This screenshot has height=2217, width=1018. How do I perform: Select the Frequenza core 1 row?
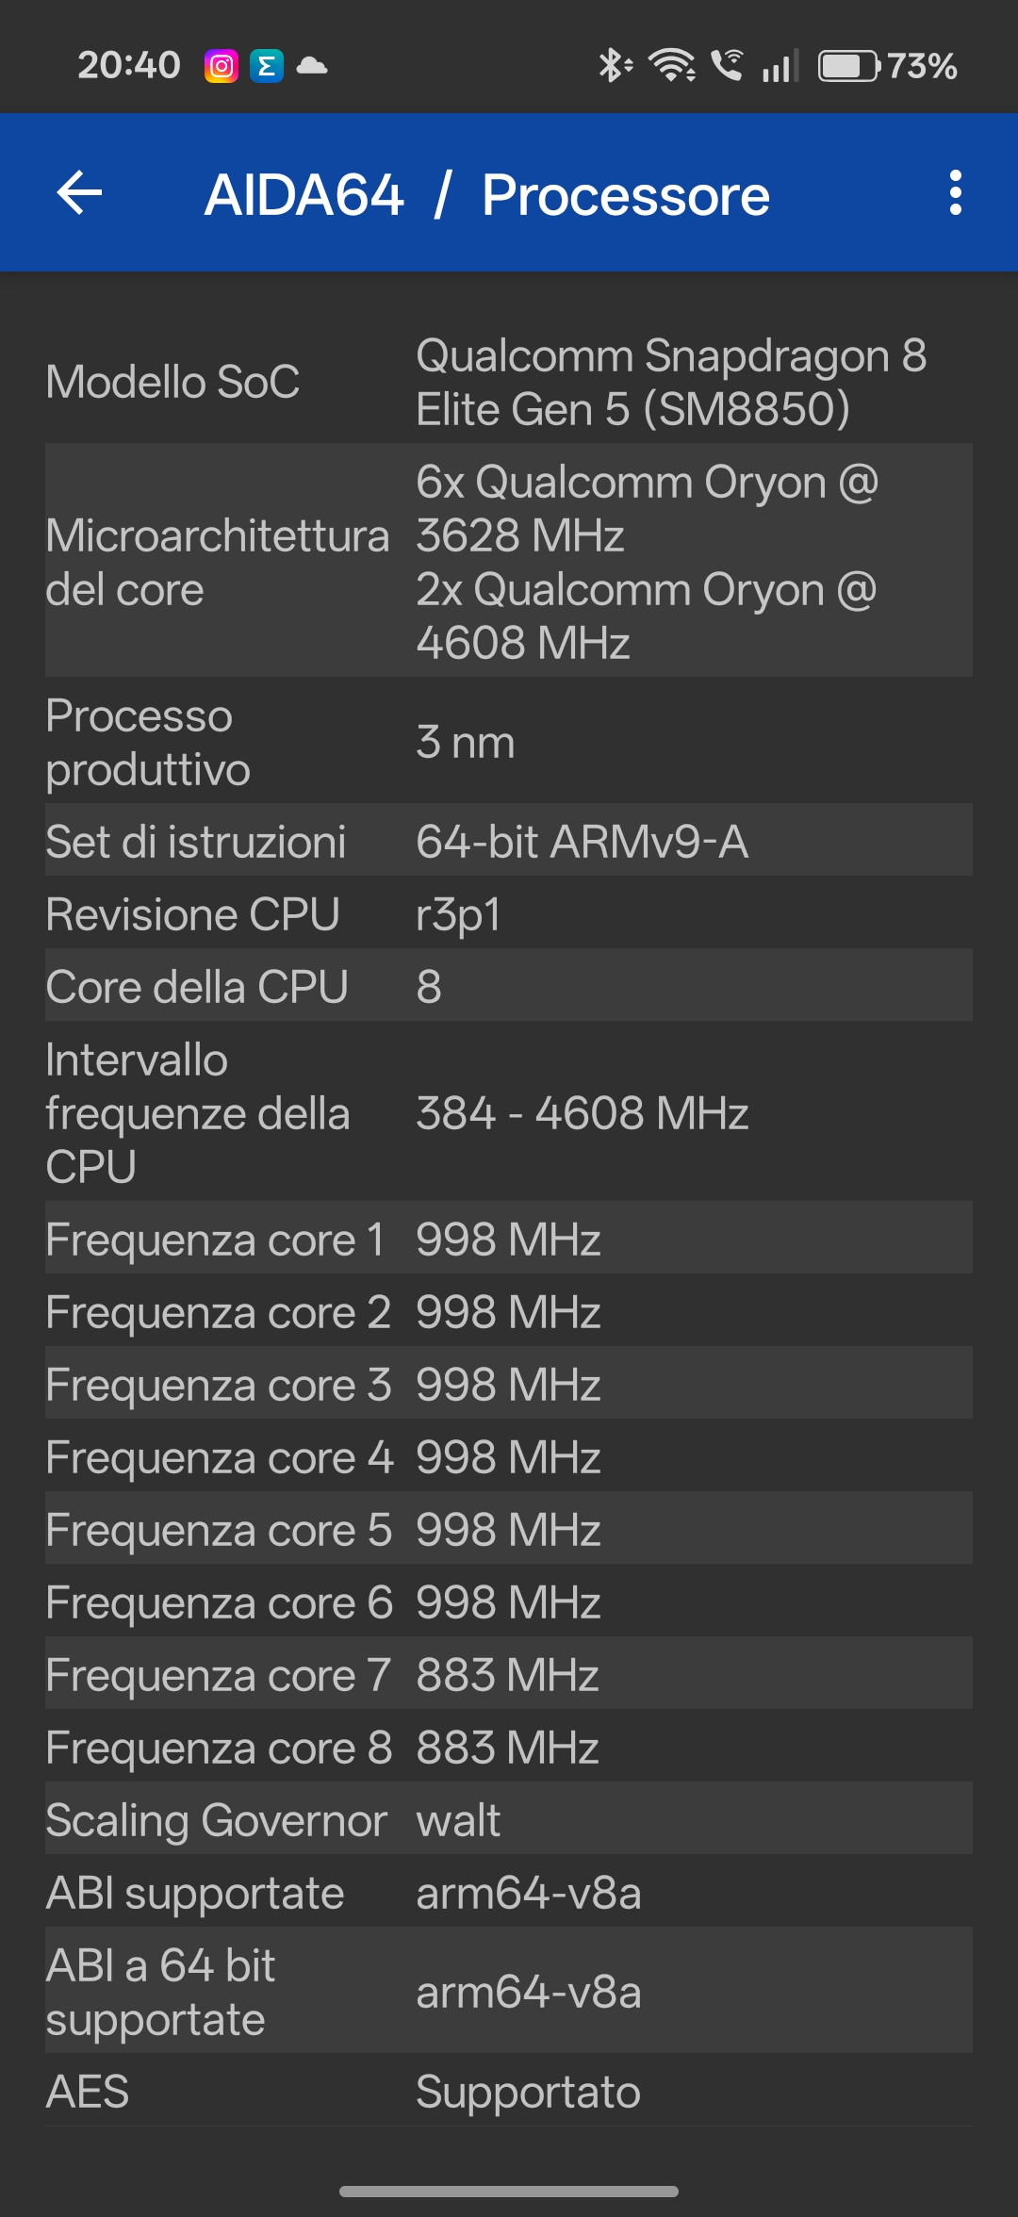[509, 1239]
